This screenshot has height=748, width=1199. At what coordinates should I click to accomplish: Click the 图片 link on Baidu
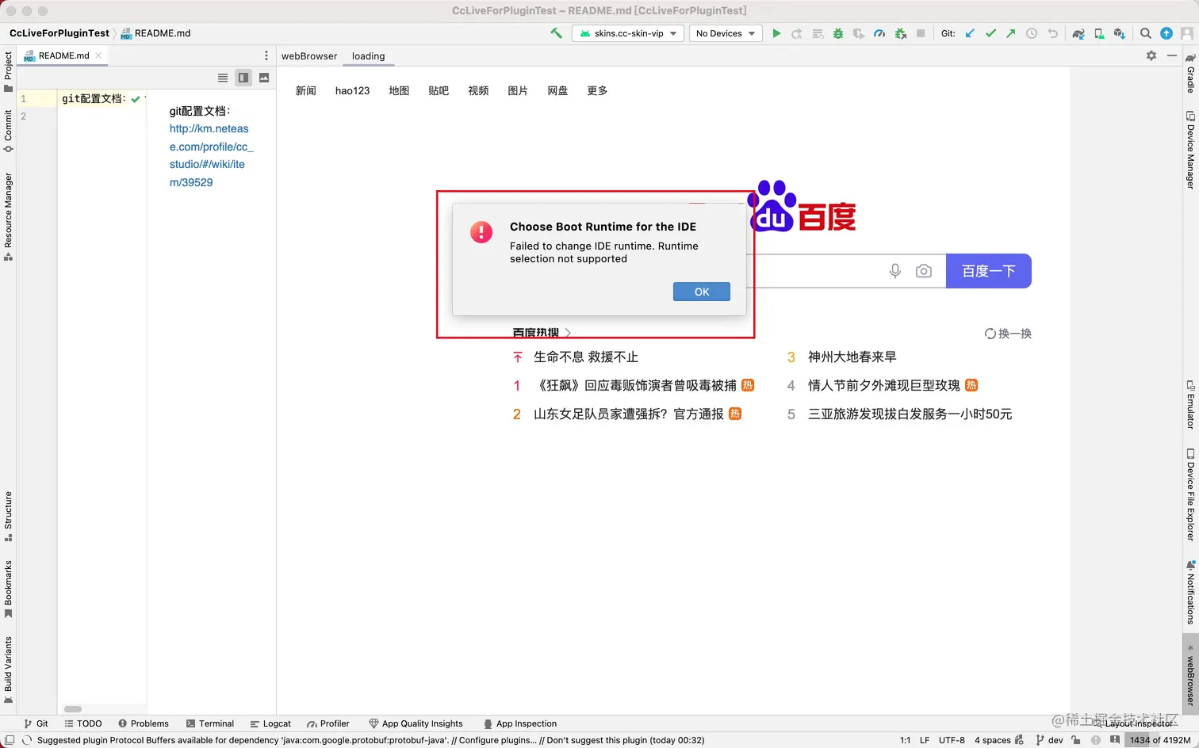(x=518, y=90)
